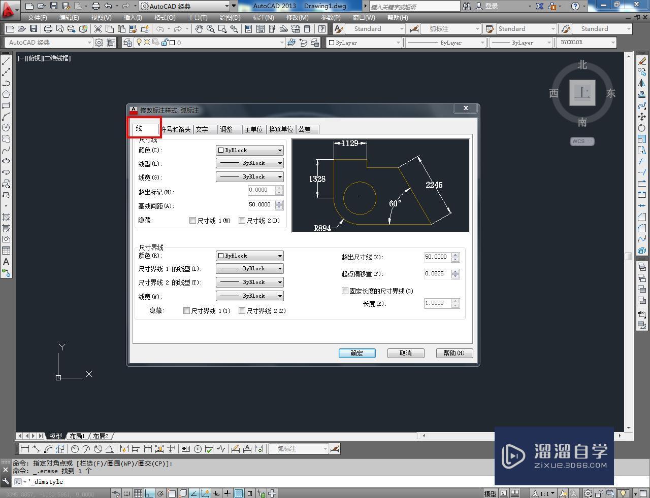Switch to 符号和箭头 tab
Viewport: 650px width, 498px height.
[x=176, y=129]
